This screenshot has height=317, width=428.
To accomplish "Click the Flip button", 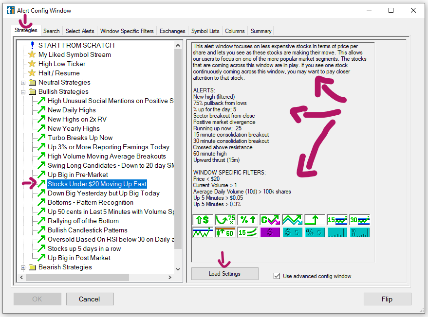I will pos(387,299).
